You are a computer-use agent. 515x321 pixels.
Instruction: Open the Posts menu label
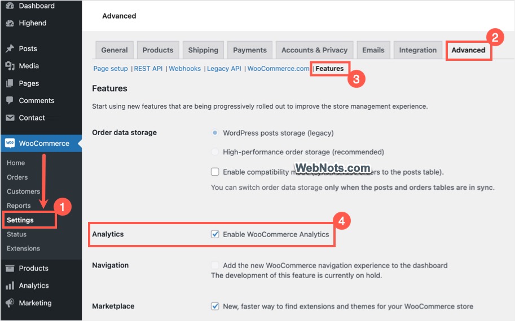click(28, 48)
